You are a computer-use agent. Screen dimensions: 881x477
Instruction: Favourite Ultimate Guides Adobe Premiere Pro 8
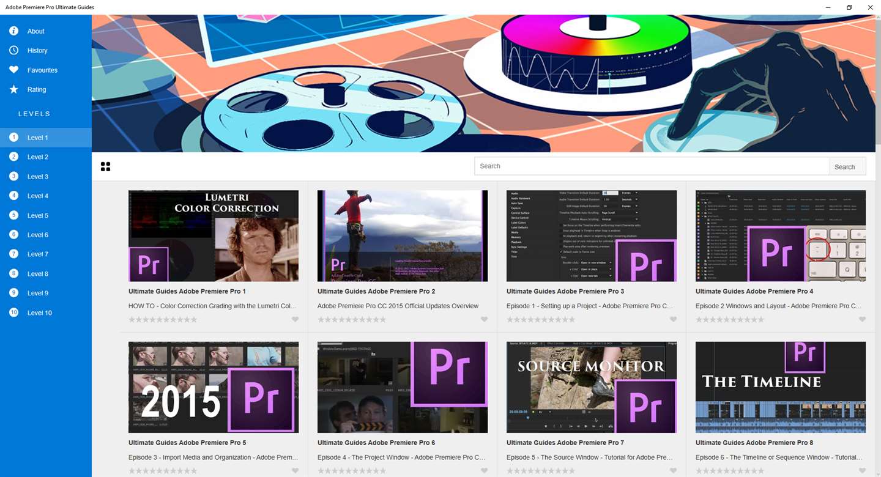point(862,471)
